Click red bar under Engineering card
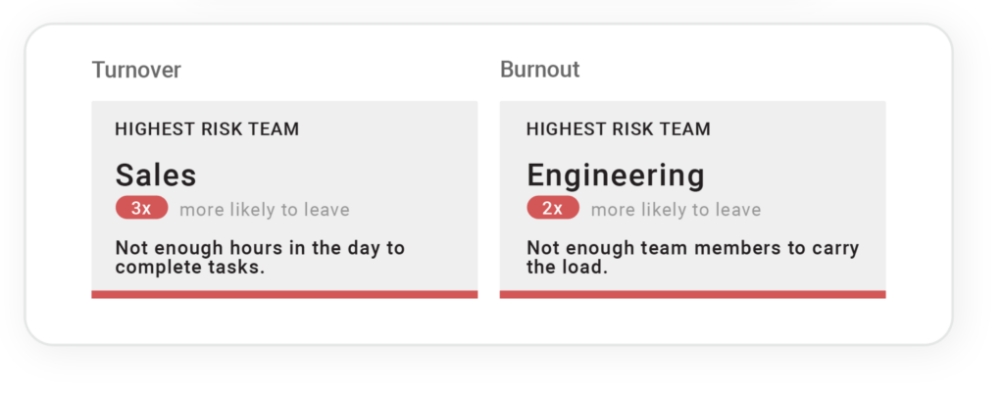 pyautogui.click(x=693, y=294)
